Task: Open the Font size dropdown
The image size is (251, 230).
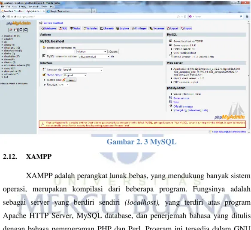Action: pos(64,85)
